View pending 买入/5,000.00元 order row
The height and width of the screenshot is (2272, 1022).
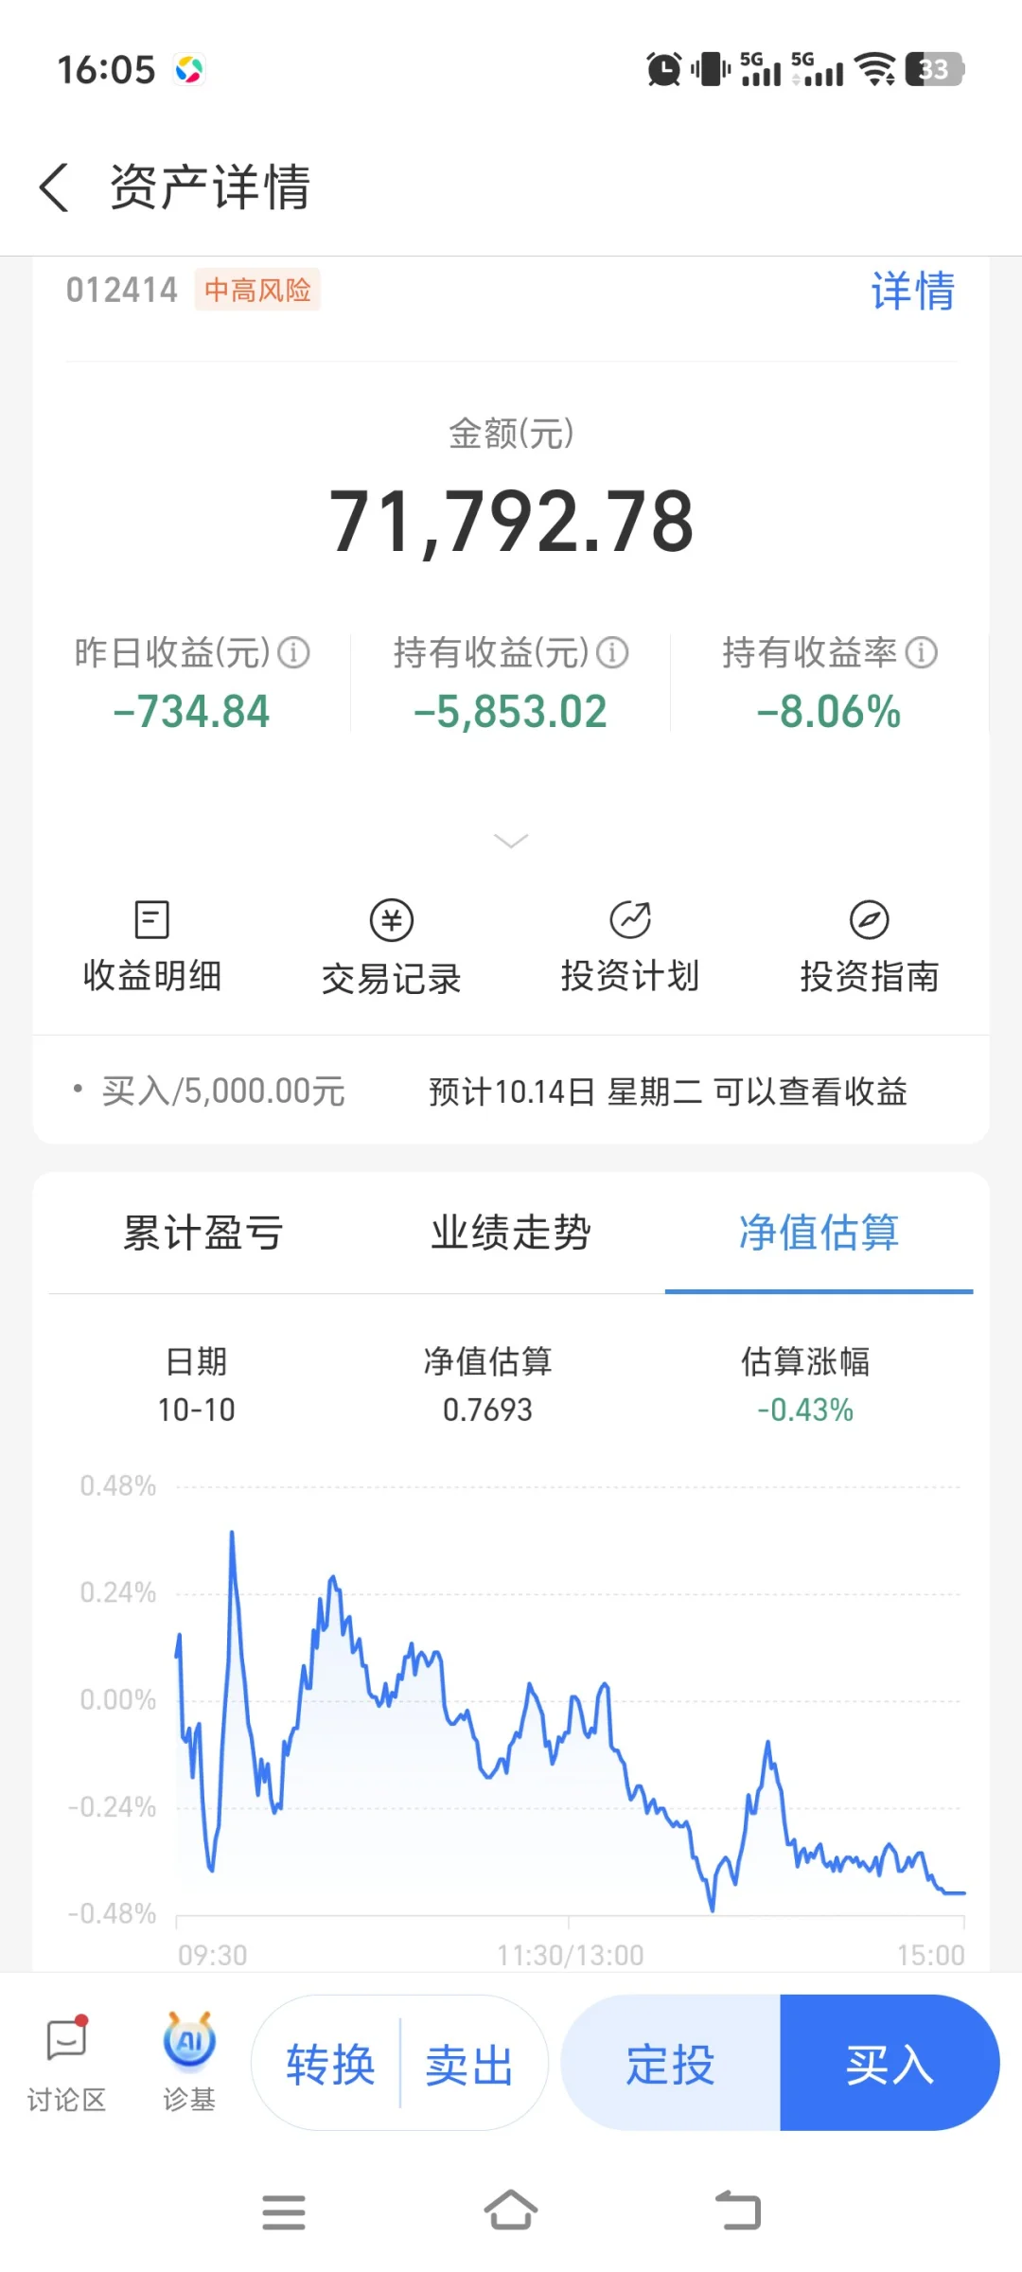[511, 1092]
